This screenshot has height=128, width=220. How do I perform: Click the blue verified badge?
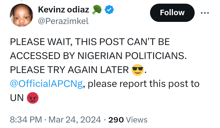pos(109,10)
